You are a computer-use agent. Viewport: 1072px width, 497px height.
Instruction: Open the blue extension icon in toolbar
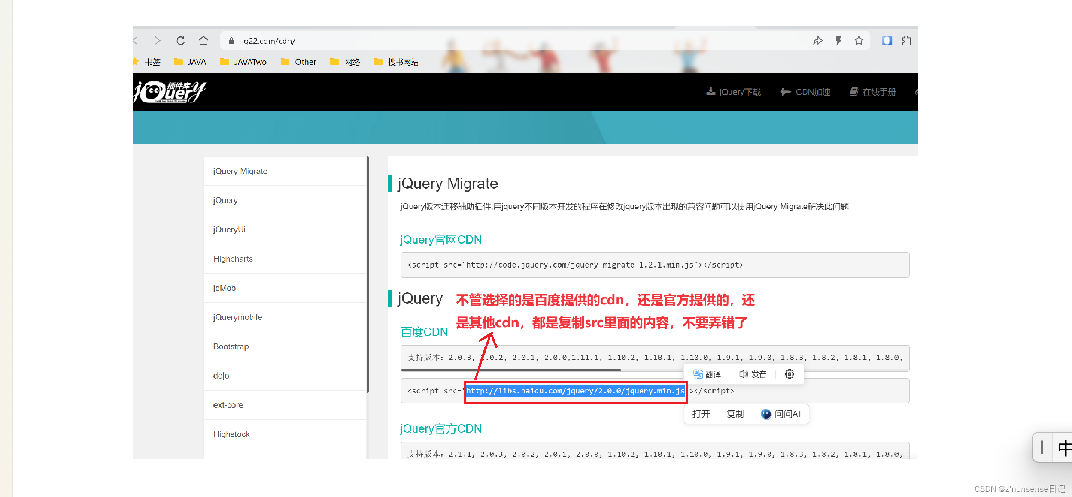[x=887, y=41]
